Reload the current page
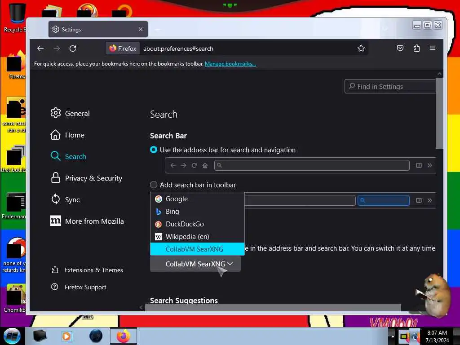Screen dimensions: 460x345 tap(73, 49)
